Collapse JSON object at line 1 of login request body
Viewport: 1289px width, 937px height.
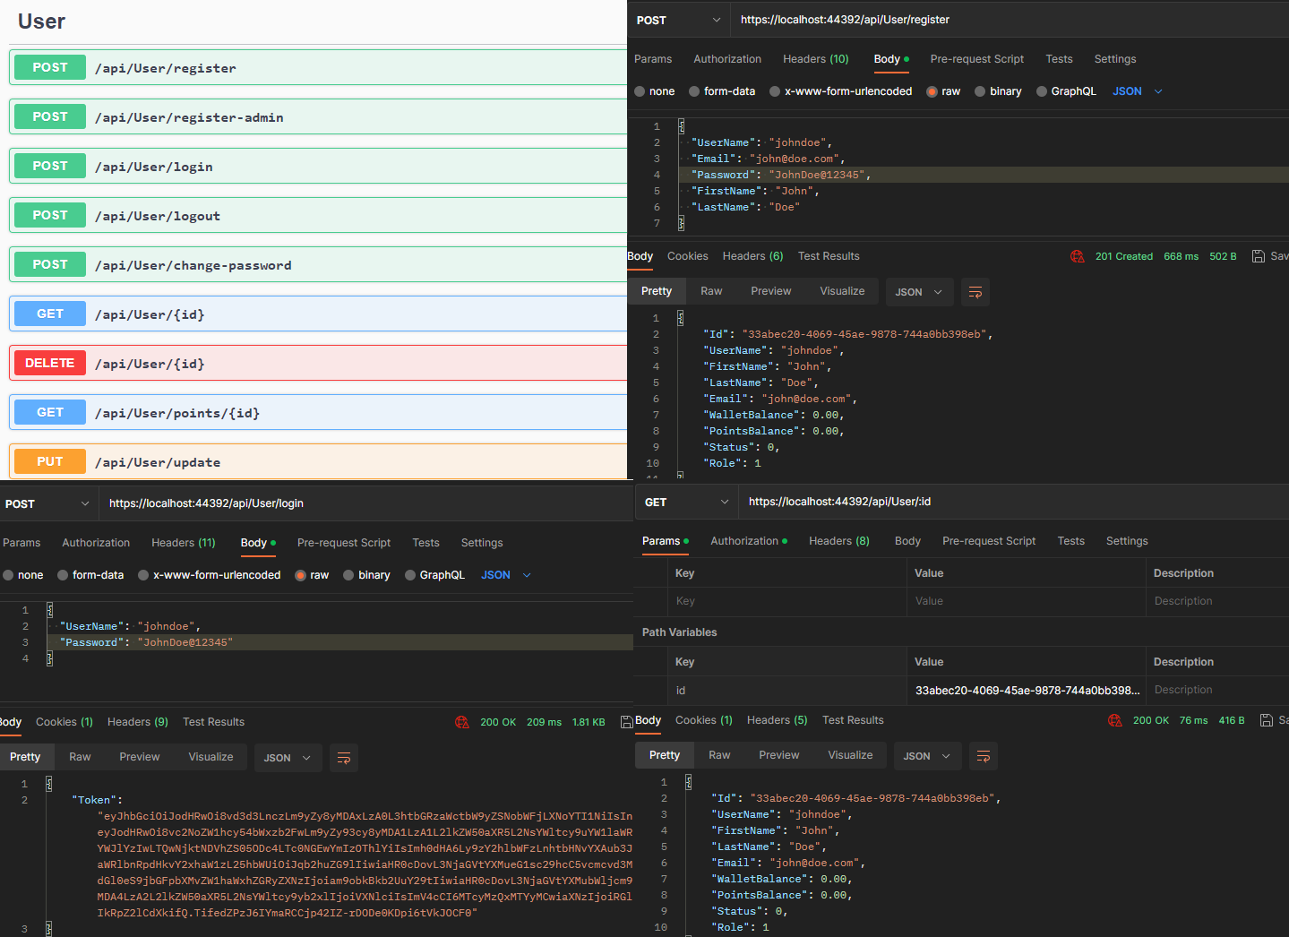49,610
